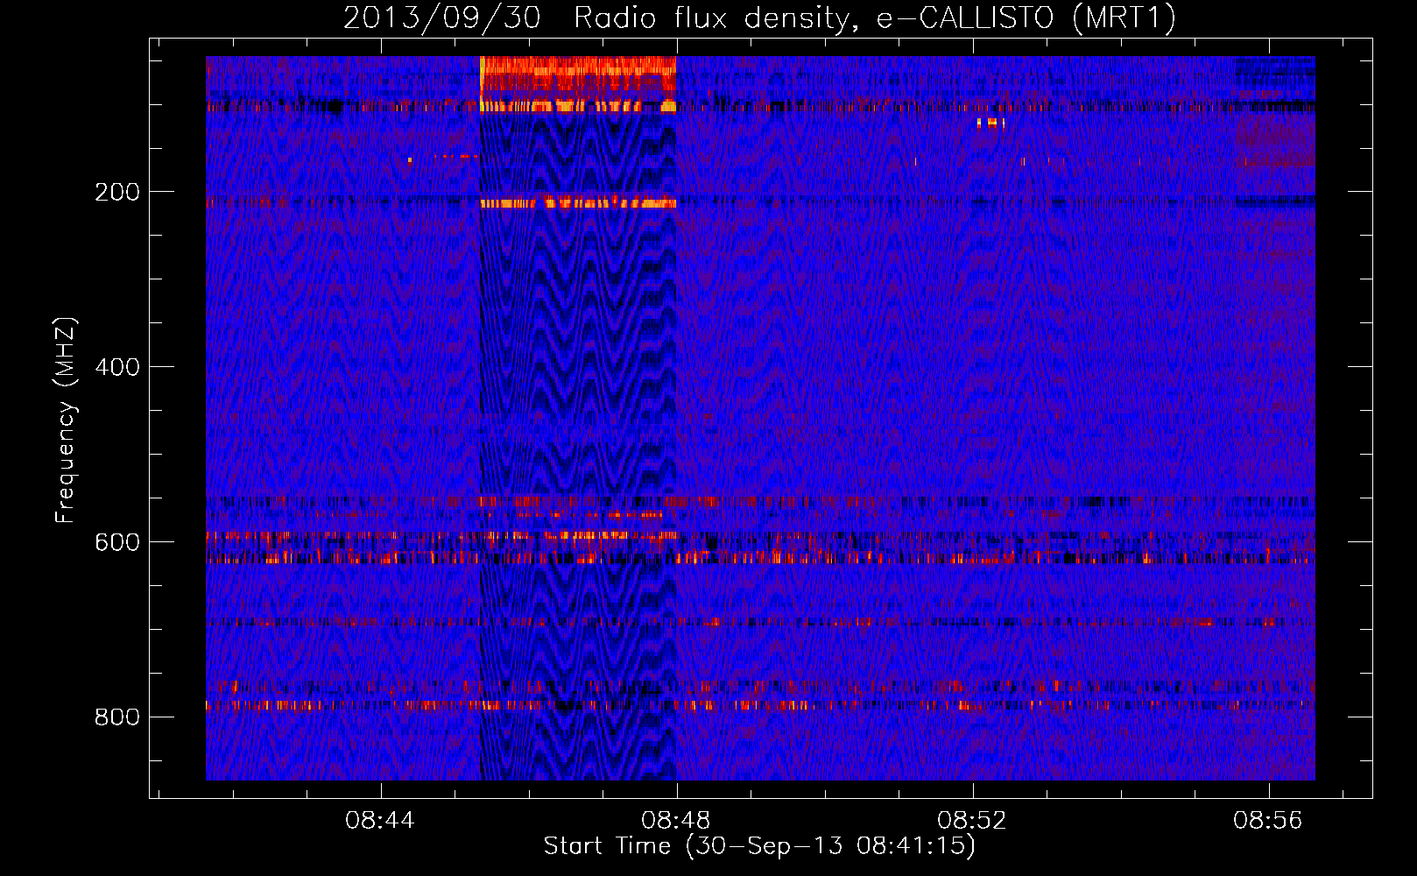Click the 600 frequency tick label
This screenshot has height=876, width=1417.
tap(117, 542)
